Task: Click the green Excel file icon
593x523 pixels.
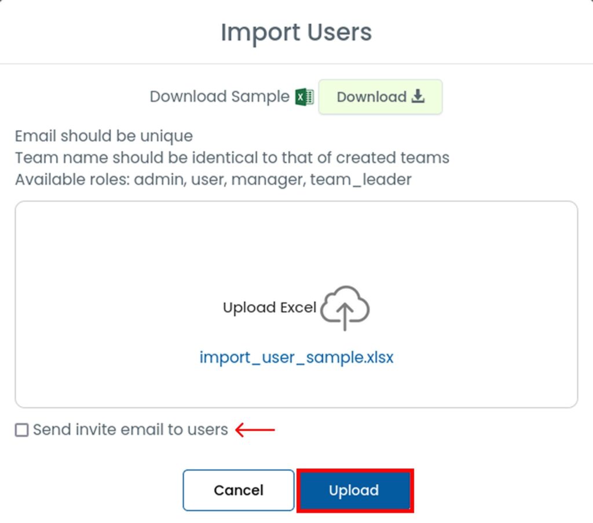Action: (305, 97)
